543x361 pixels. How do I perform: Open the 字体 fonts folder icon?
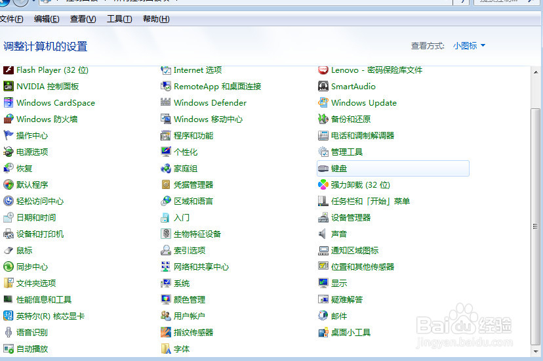tap(166, 349)
